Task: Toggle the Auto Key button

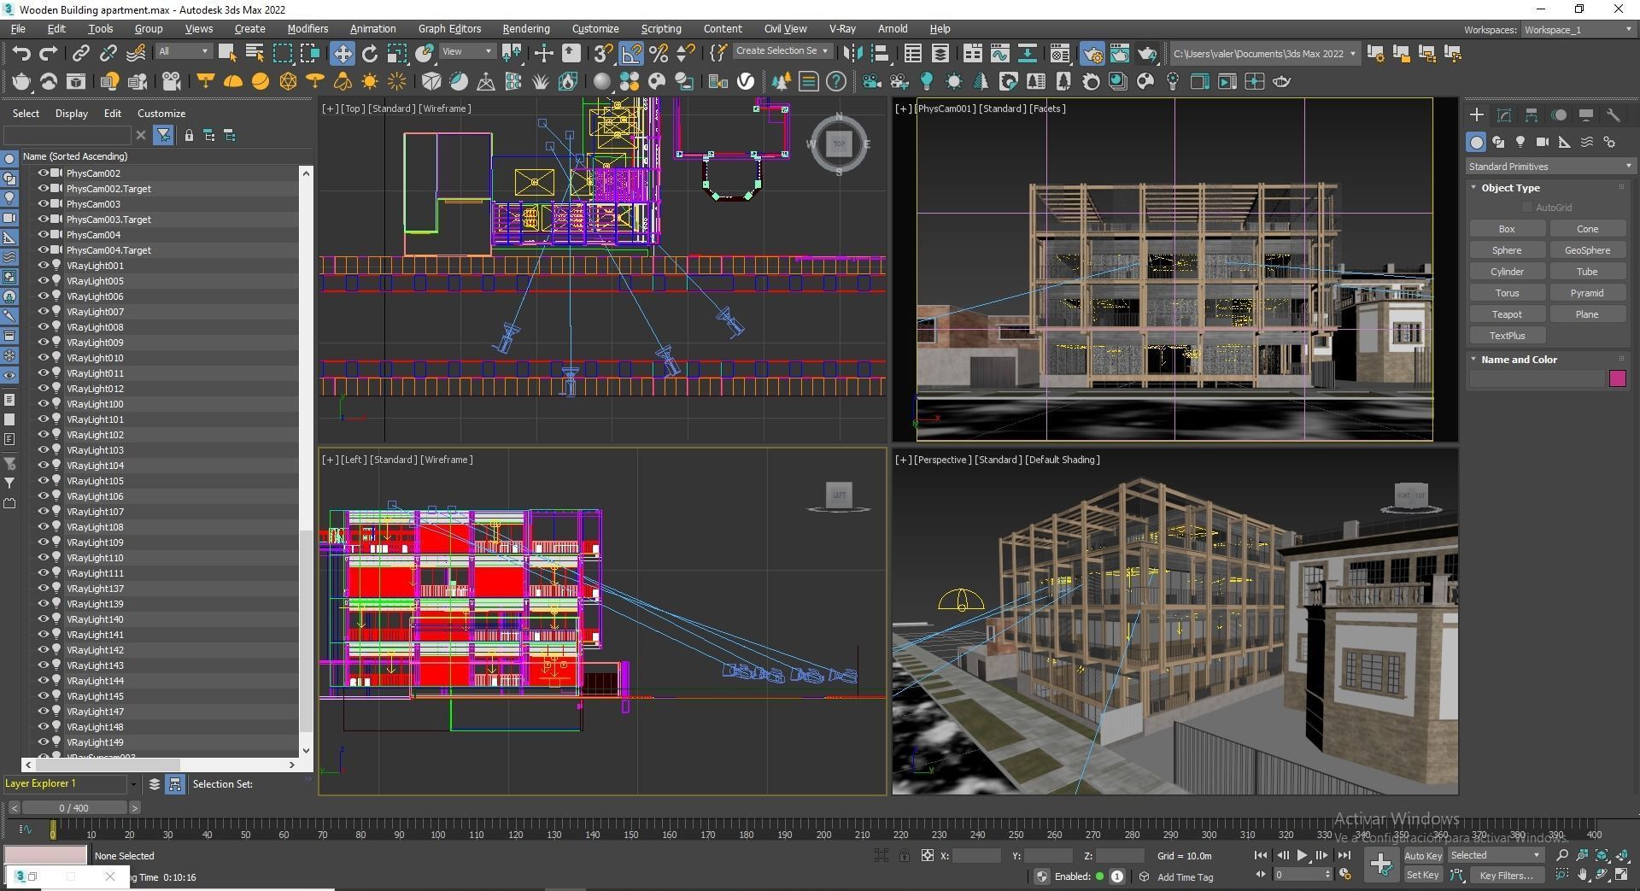Action: [x=1423, y=855]
